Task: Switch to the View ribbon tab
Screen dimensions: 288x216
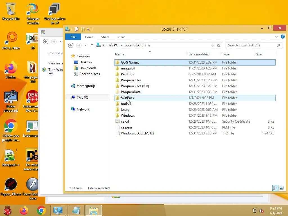Action: [x=121, y=37]
